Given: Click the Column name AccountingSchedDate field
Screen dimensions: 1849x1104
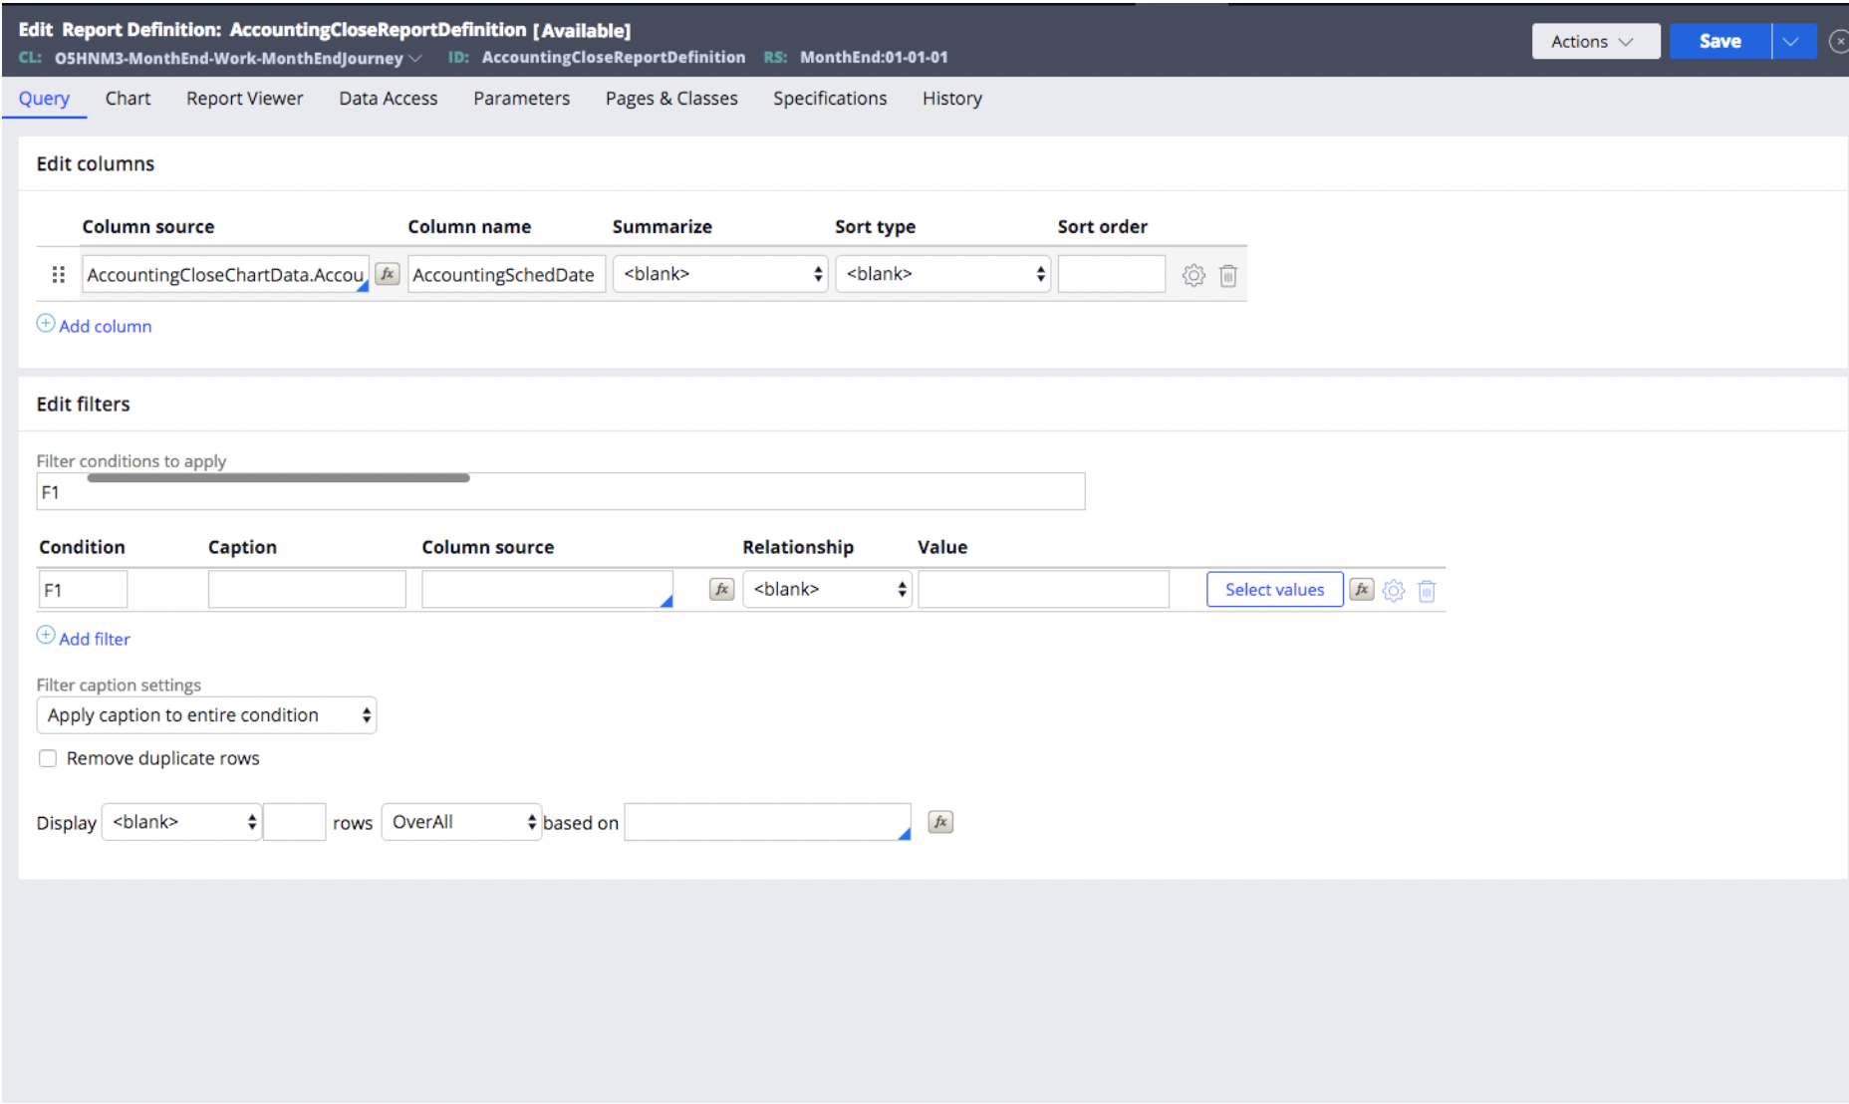Looking at the screenshot, I should click(x=506, y=274).
